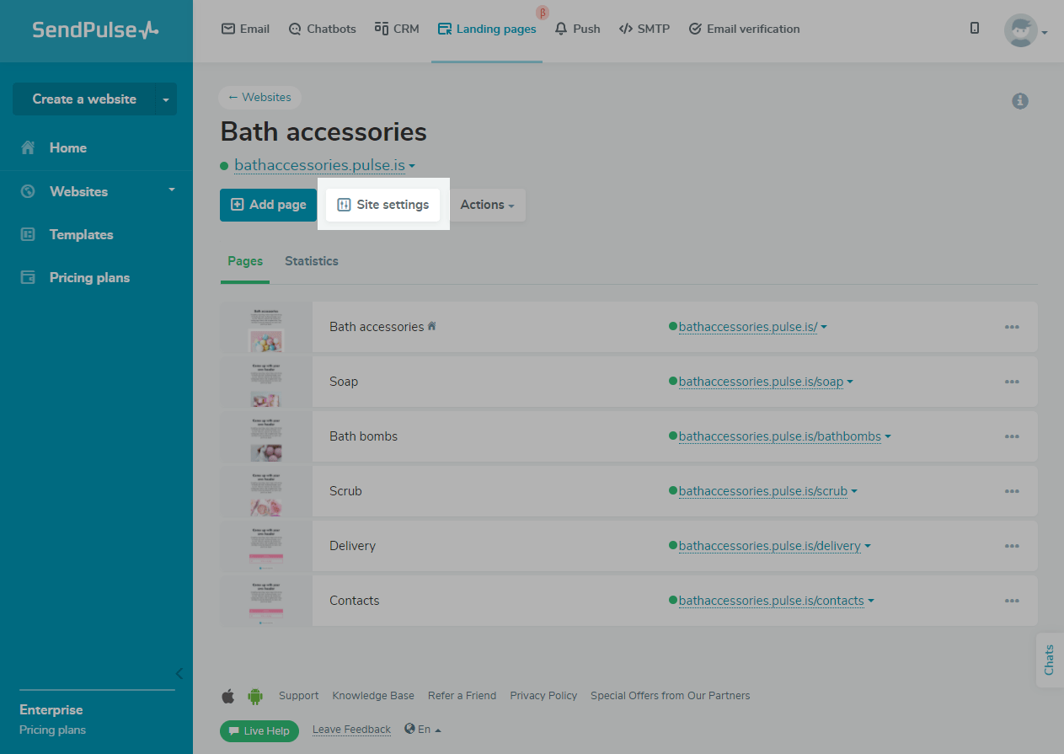Click the Delivery page name

(x=352, y=546)
